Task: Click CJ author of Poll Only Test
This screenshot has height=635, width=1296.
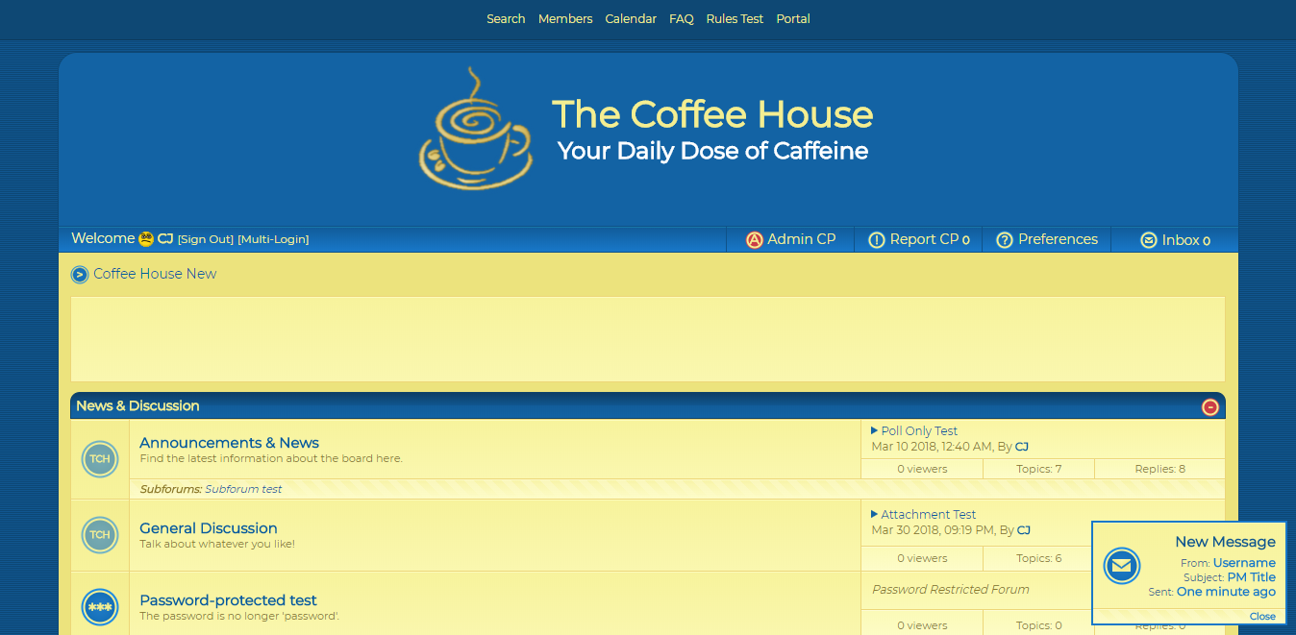Action: click(1022, 447)
